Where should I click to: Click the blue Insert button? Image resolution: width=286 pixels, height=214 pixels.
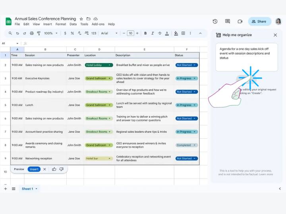34,169
